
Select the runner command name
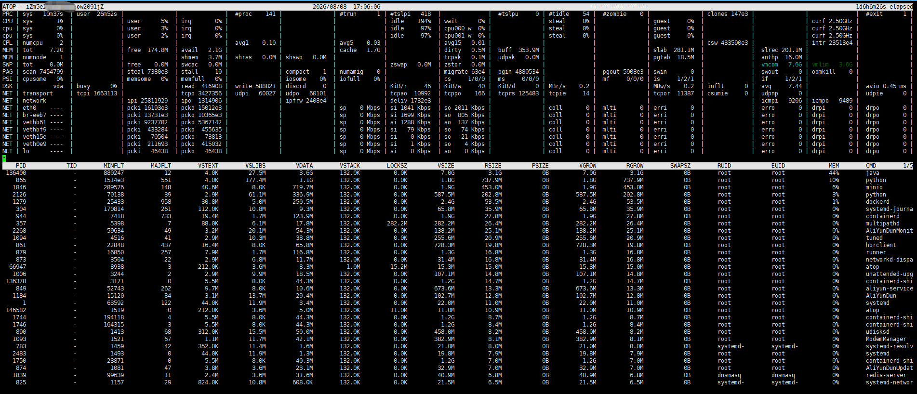[x=876, y=252]
